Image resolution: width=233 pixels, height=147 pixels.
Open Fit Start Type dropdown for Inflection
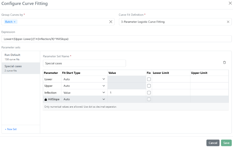(84, 93)
